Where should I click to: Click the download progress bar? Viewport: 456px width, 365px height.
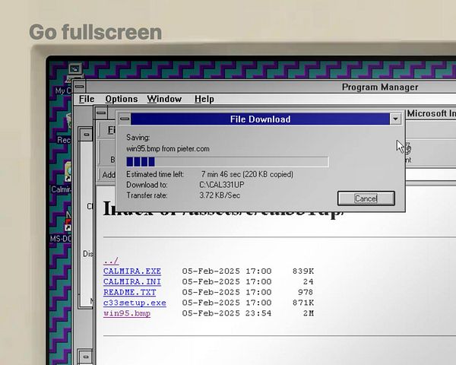227,162
